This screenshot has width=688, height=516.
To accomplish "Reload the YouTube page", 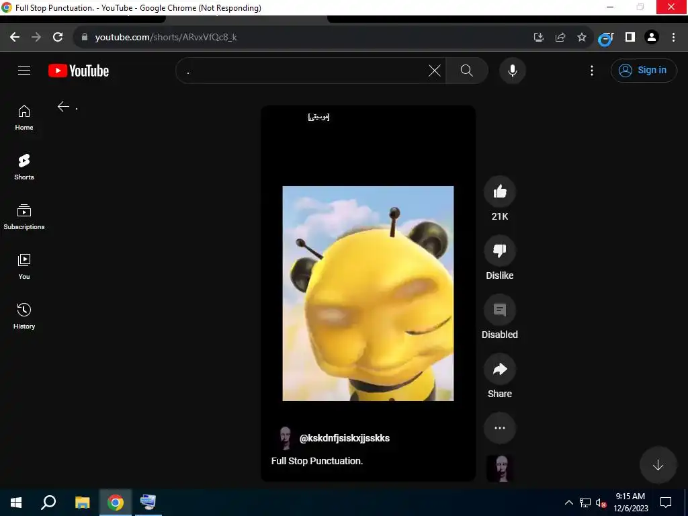I will point(58,38).
